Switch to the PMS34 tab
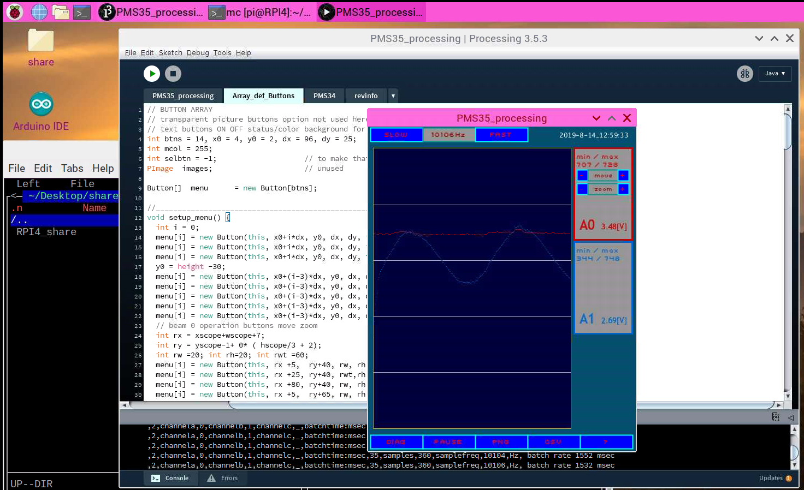804x490 pixels. tap(324, 96)
